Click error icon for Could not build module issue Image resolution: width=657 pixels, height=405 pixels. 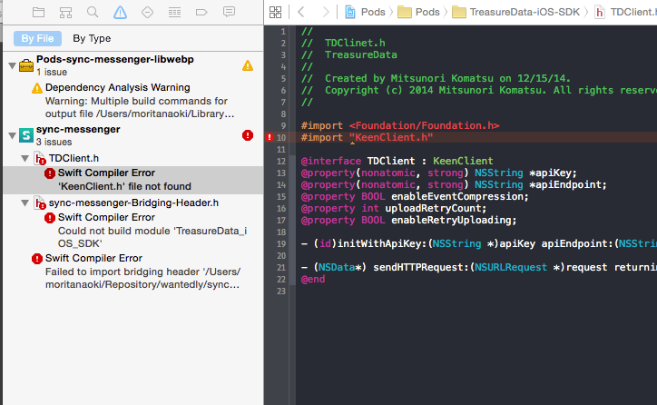(50, 218)
